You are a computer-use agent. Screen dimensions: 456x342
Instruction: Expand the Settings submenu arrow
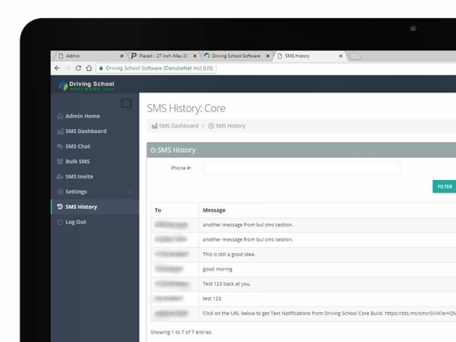[x=130, y=192]
